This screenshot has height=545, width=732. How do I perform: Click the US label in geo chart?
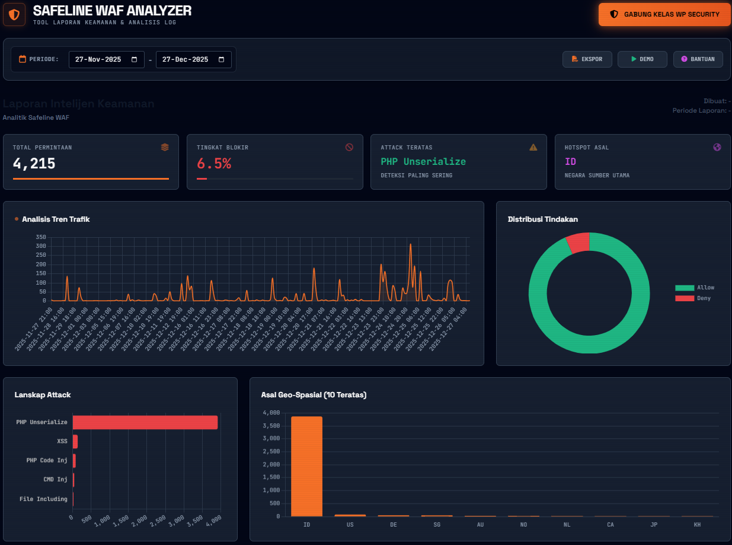350,525
